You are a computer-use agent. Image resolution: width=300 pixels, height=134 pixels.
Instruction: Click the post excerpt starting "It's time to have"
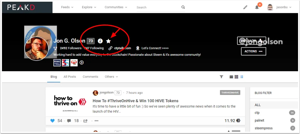click(164, 109)
